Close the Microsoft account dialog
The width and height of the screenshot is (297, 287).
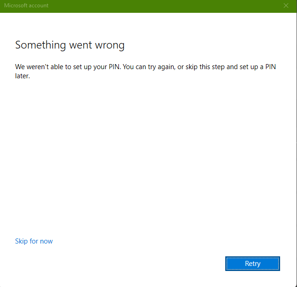click(x=286, y=5)
